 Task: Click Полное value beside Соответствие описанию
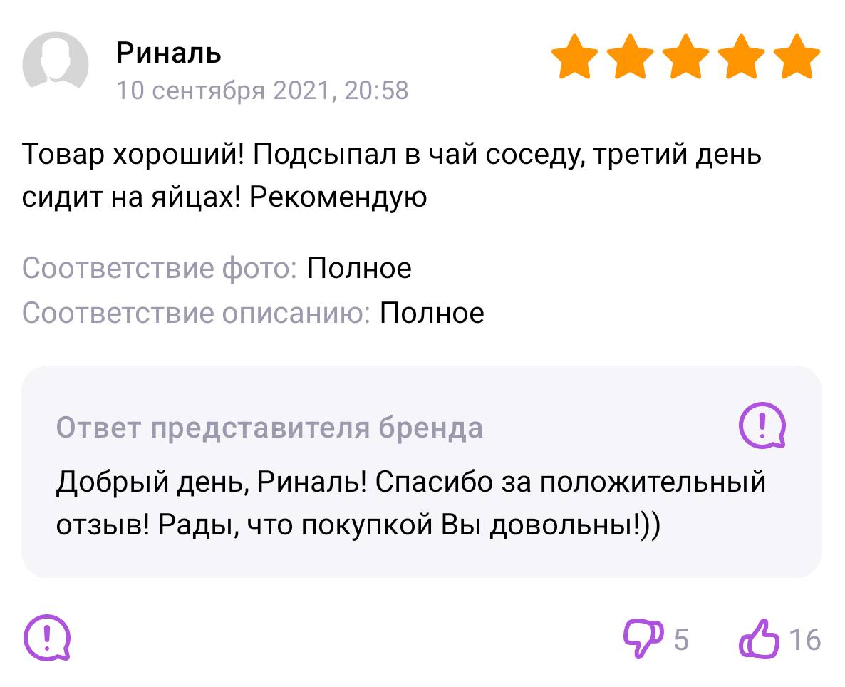coord(432,313)
